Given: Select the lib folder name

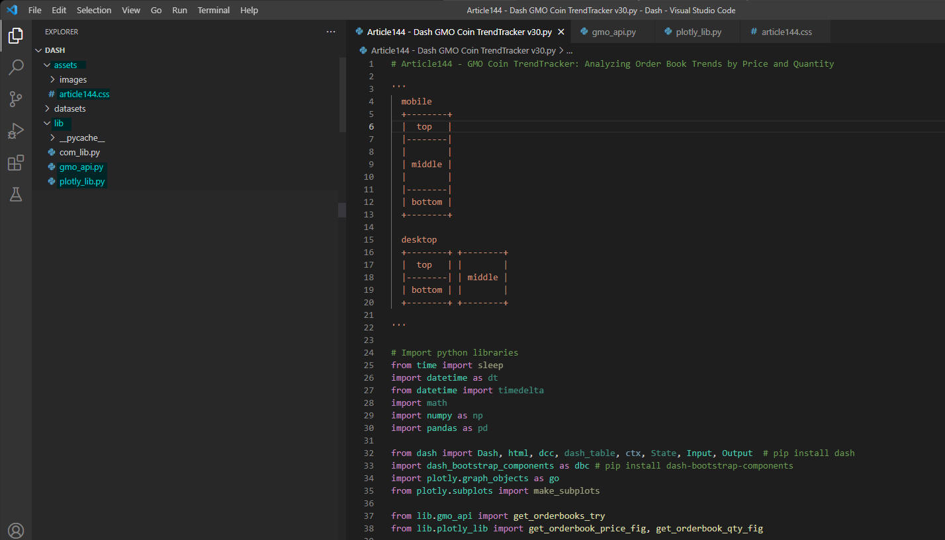Looking at the screenshot, I should click(x=59, y=123).
